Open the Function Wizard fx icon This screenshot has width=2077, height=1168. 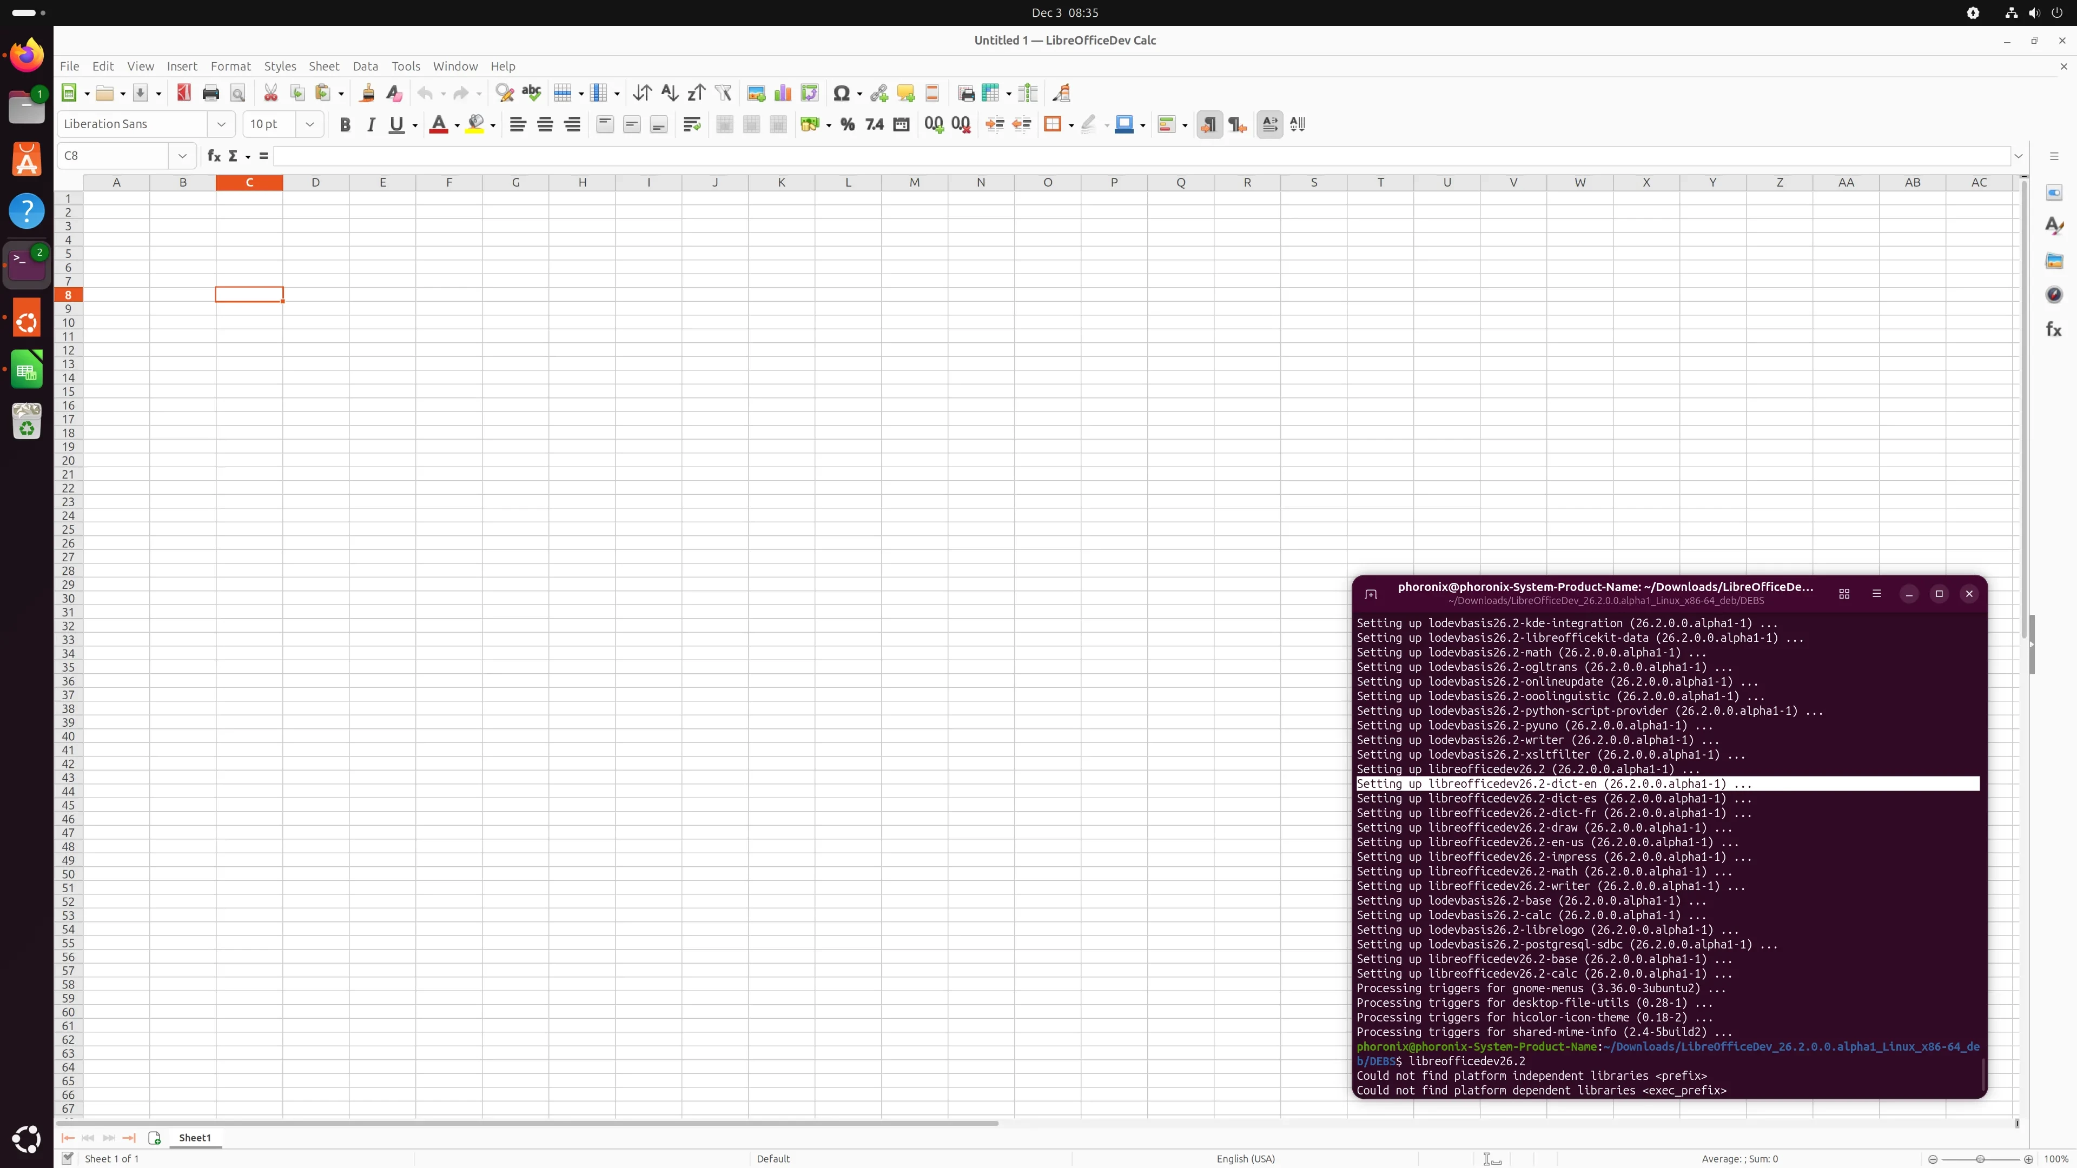click(213, 156)
